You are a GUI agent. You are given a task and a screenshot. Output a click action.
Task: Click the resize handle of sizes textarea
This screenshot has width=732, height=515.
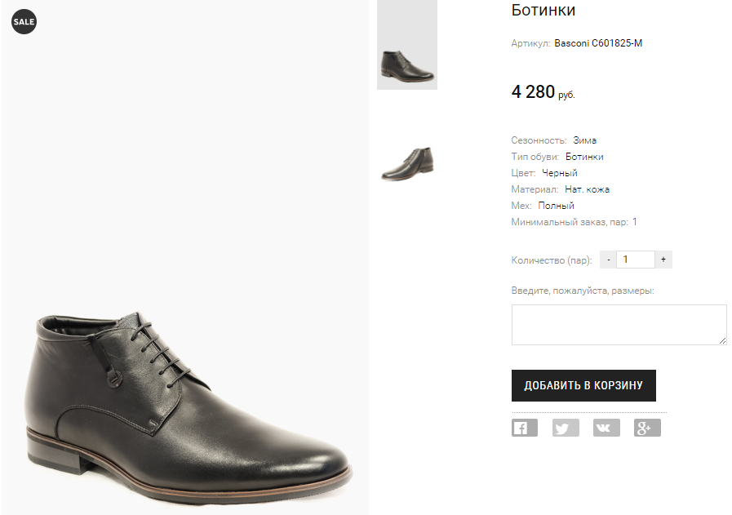(x=723, y=341)
